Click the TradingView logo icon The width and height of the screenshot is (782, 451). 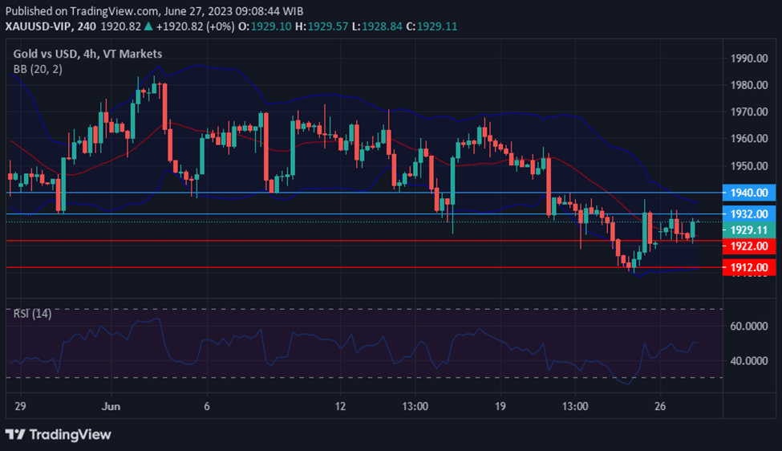14,434
